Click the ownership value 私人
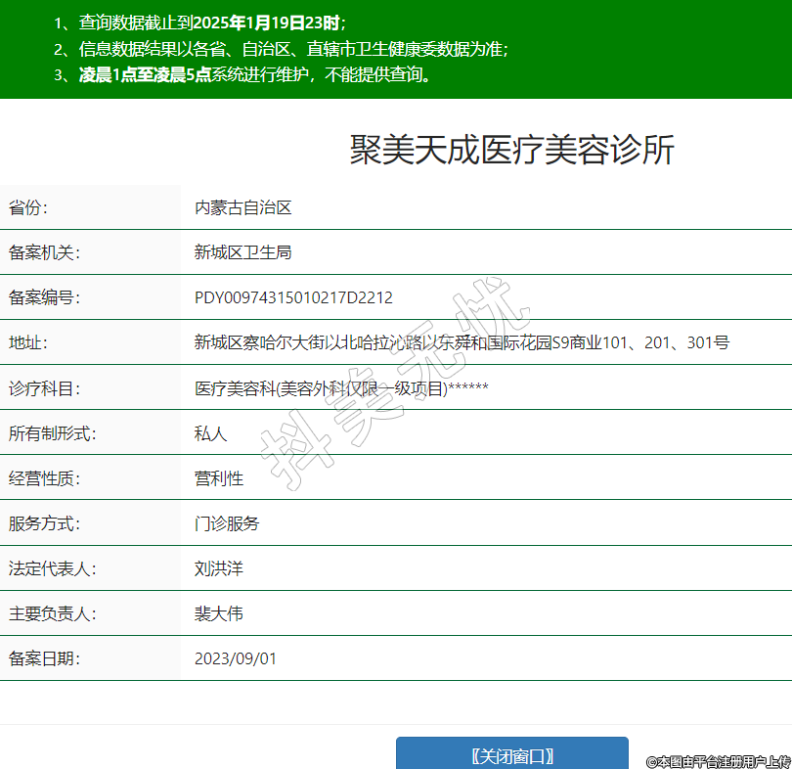The height and width of the screenshot is (769, 792). [x=210, y=433]
